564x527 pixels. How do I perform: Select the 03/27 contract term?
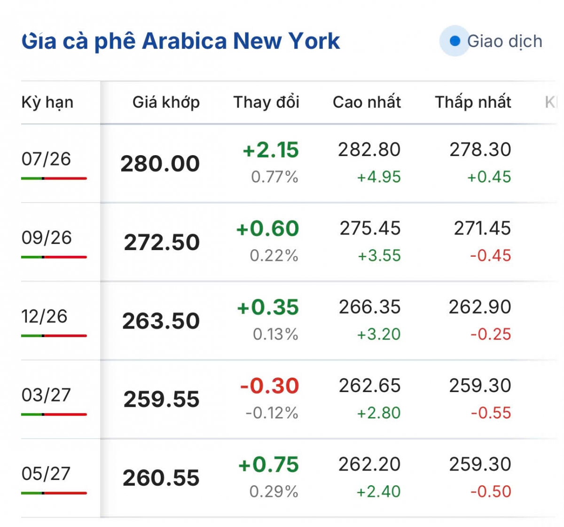(46, 395)
